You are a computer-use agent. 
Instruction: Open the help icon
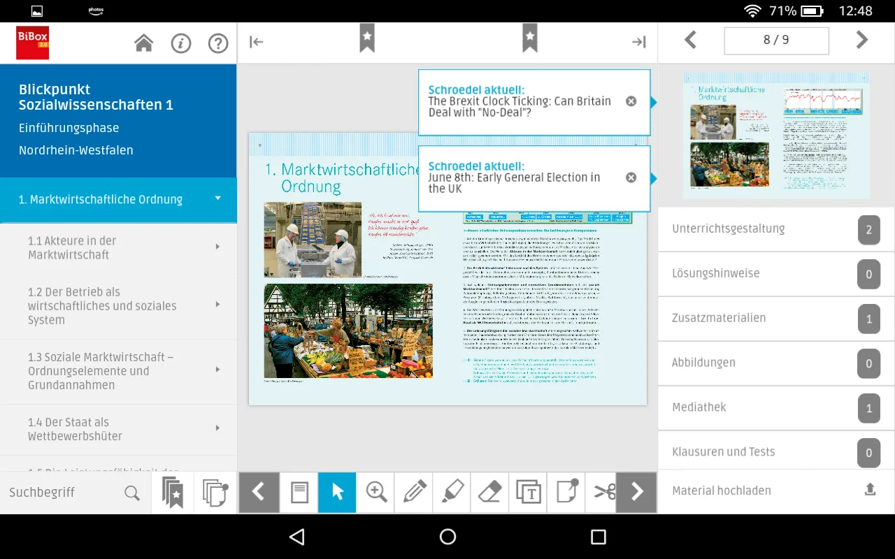click(x=217, y=43)
